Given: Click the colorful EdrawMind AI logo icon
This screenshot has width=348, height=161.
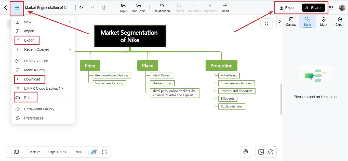Looking at the screenshot, I should (93, 152).
